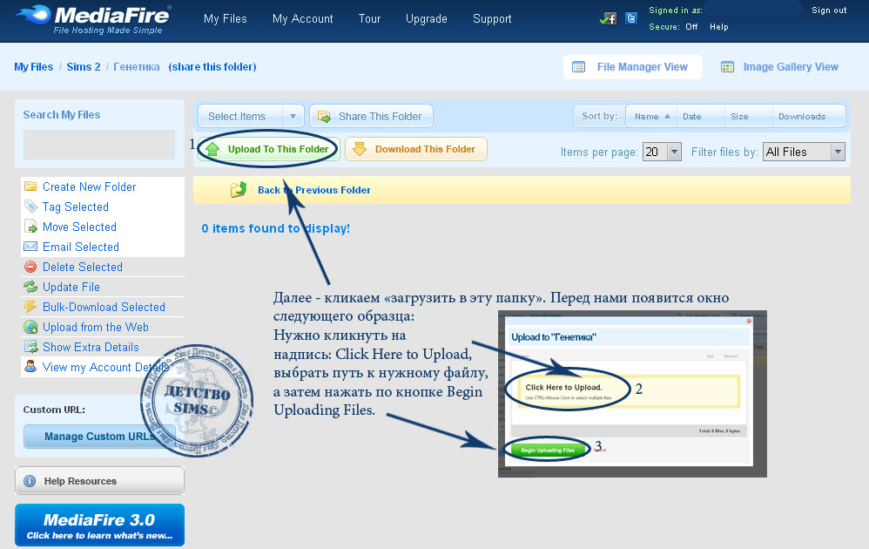Click the Move Selected icon

tap(30, 227)
